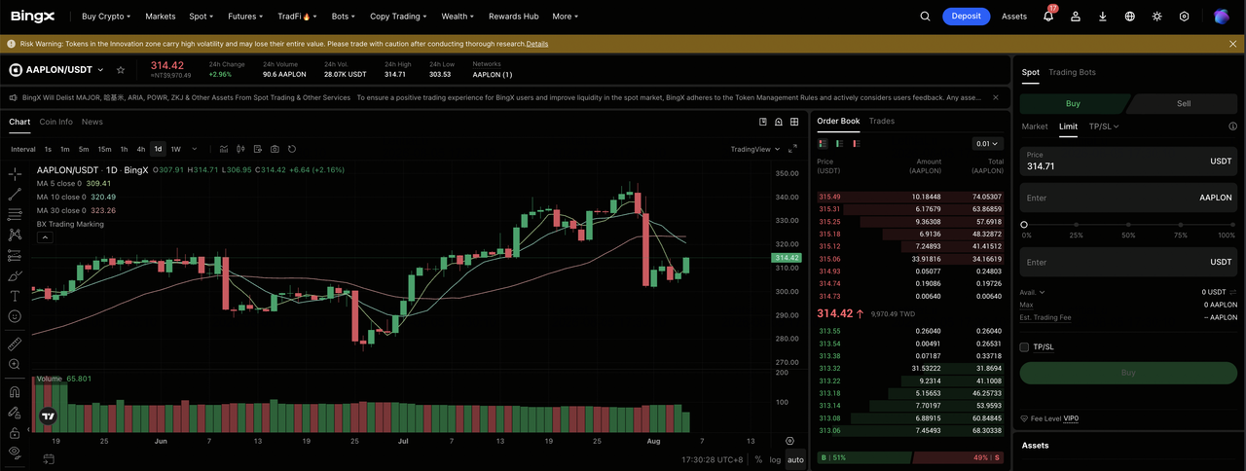Image resolution: width=1246 pixels, height=471 pixels.
Task: Add AAPLON/USDT to favorites with the star
Action: coord(121,70)
